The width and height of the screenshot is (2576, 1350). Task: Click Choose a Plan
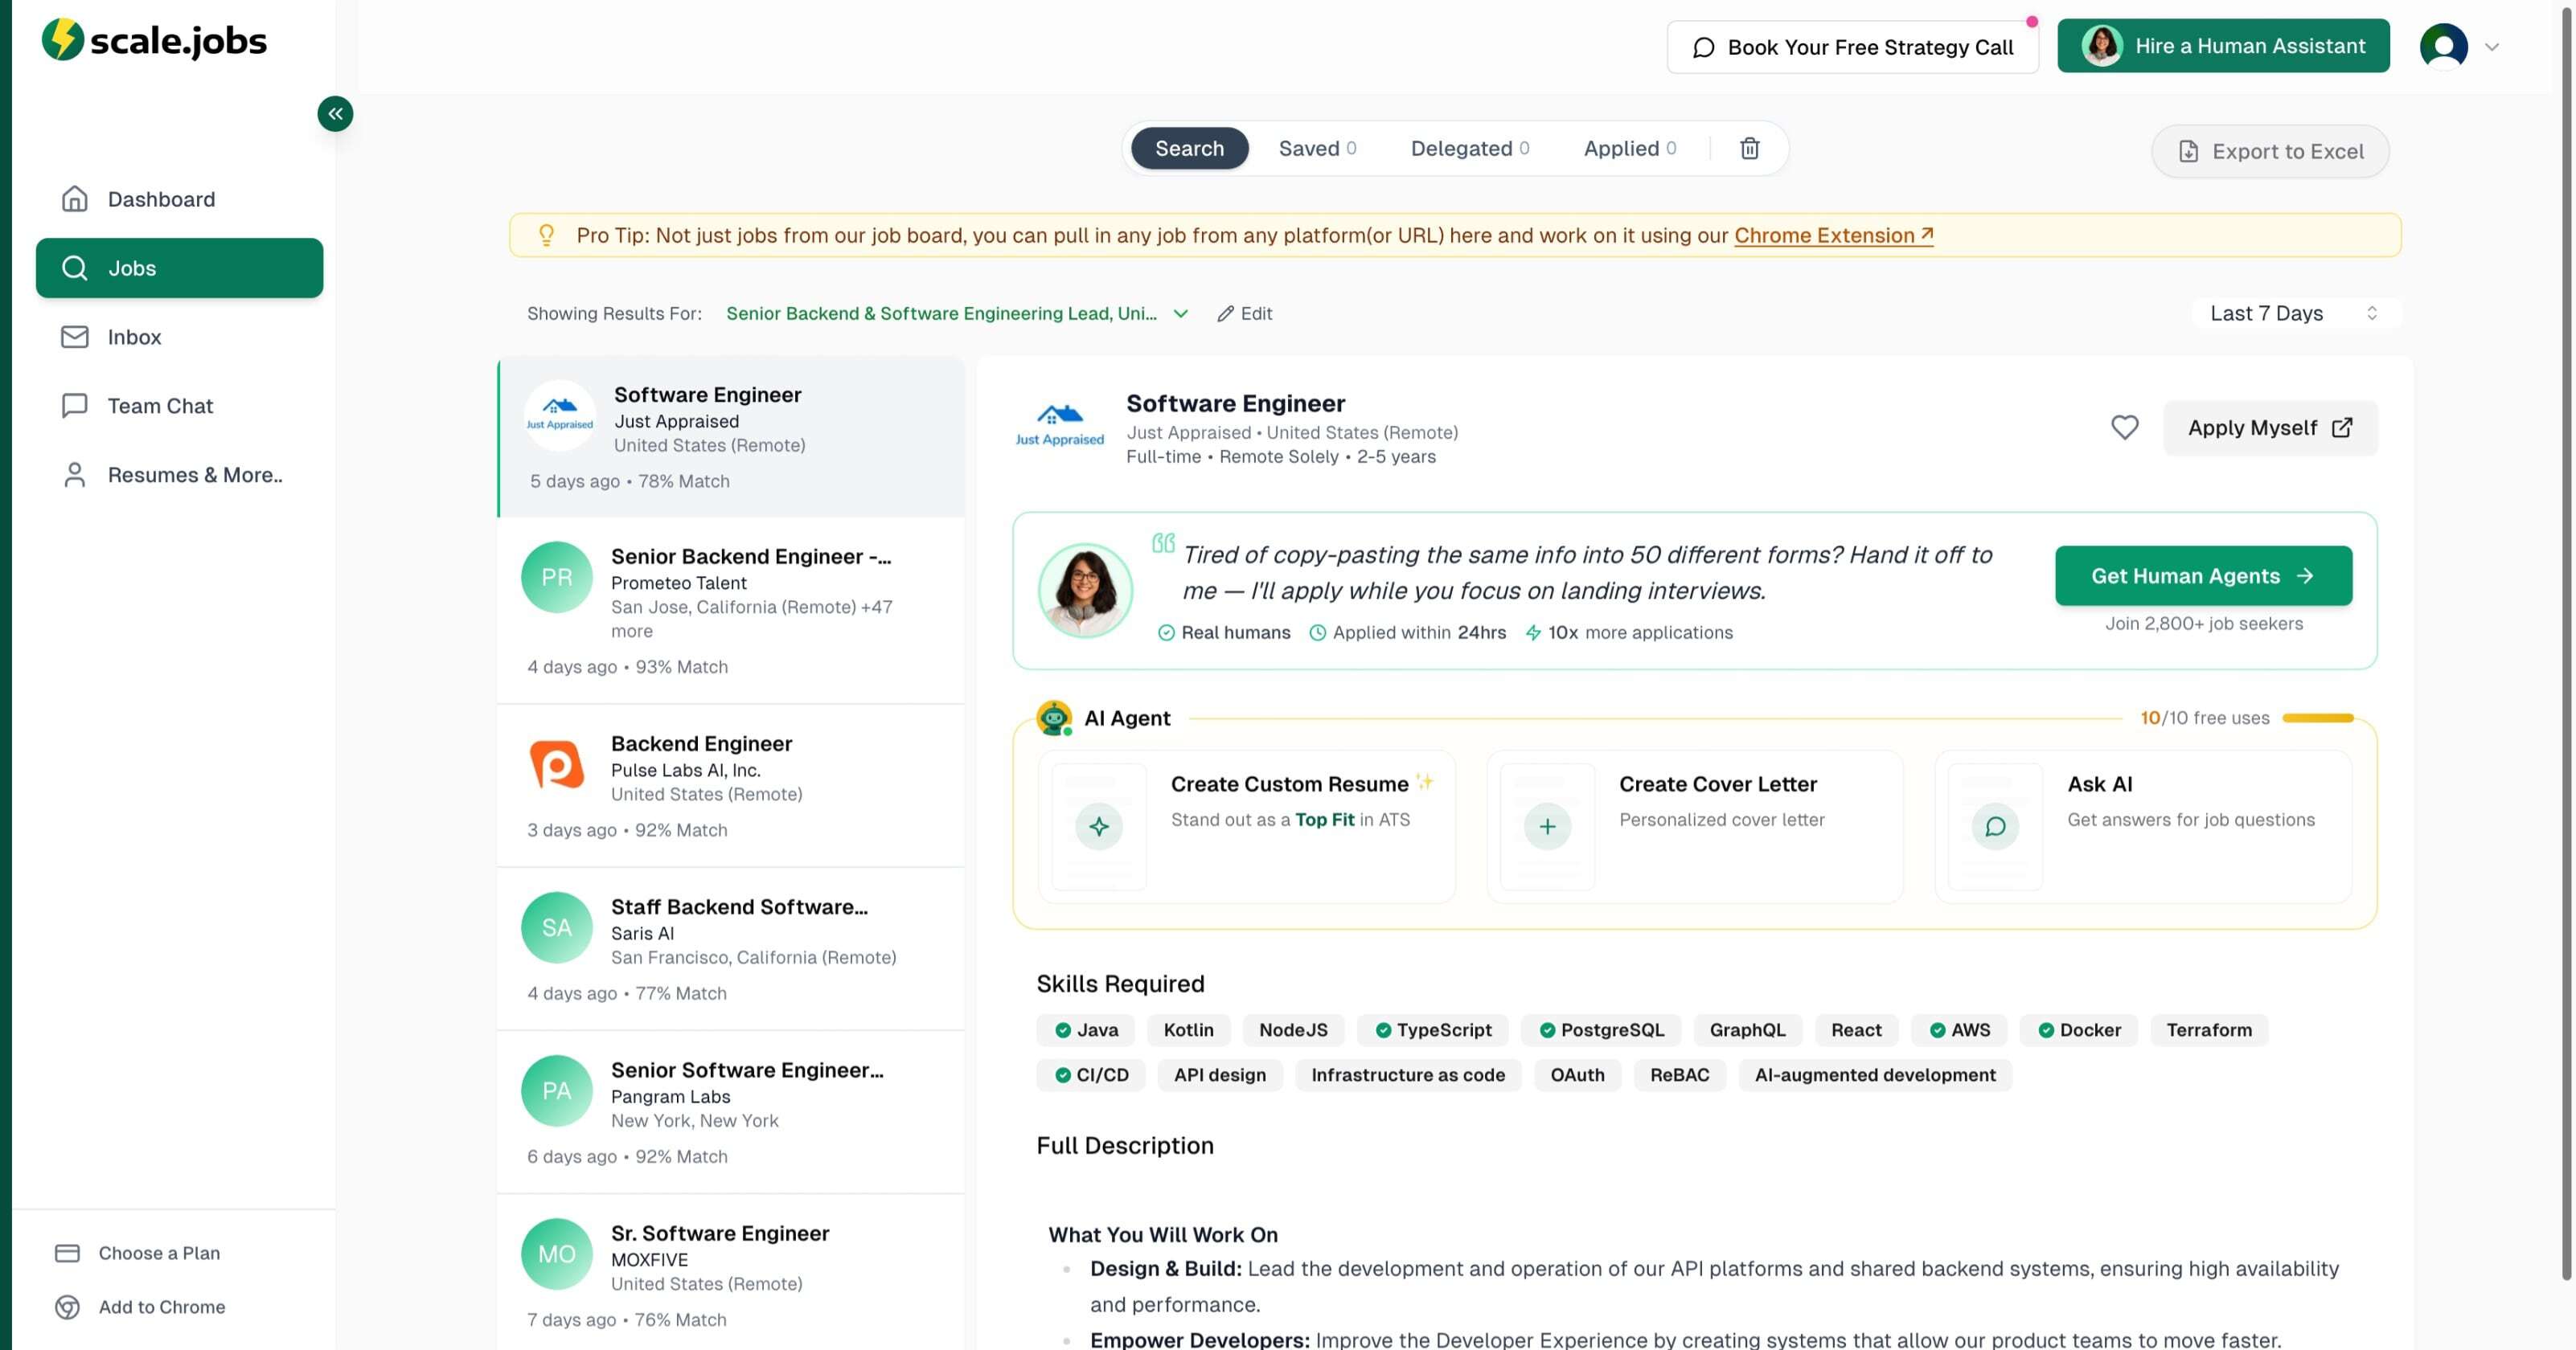coord(138,1253)
